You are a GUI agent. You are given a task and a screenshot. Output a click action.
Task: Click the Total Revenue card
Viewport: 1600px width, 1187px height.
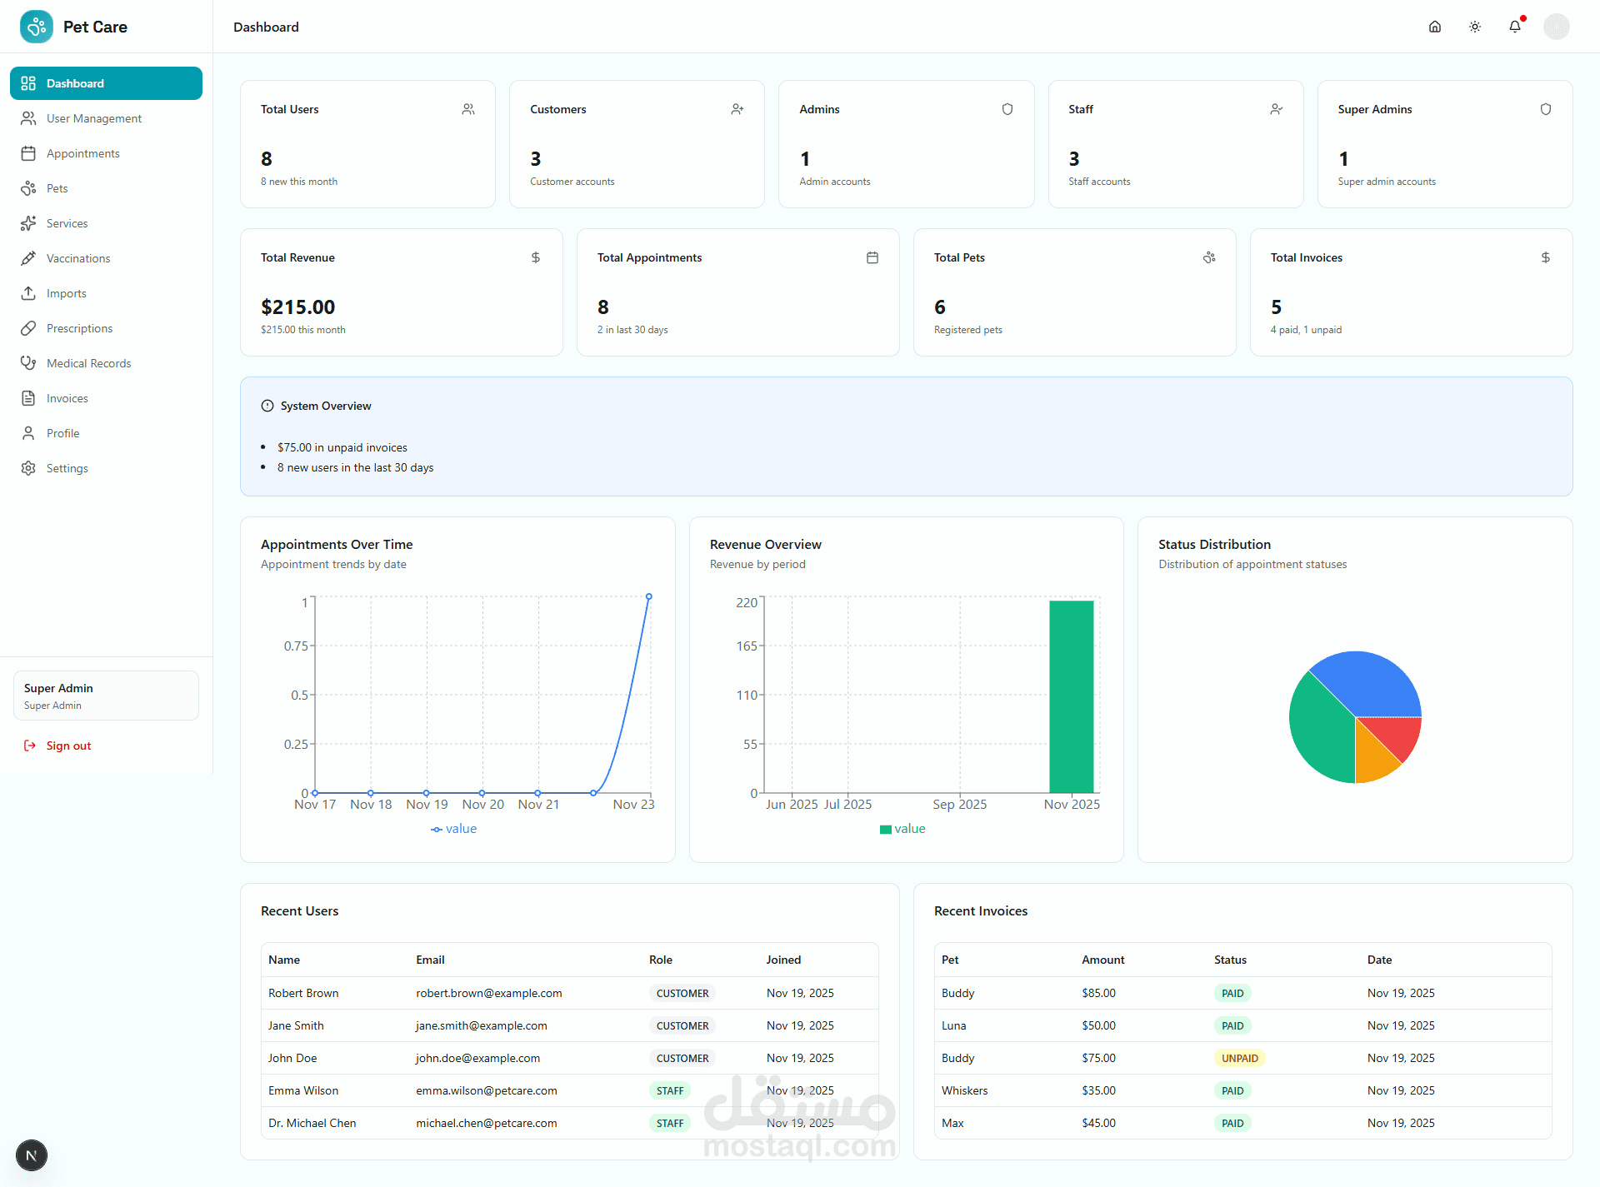[x=401, y=292]
